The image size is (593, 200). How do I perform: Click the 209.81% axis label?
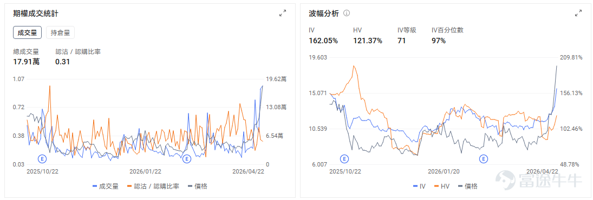571,58
